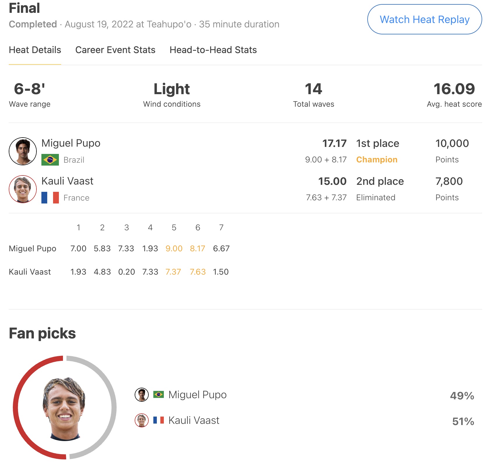This screenshot has width=488, height=474.
Task: Select the Heat Details tab
Action: (35, 50)
